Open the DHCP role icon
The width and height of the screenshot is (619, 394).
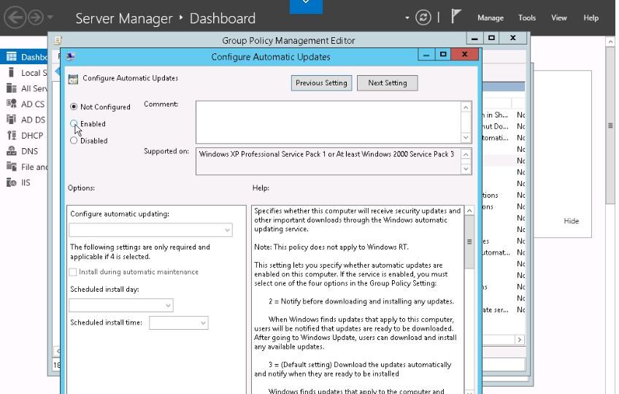[x=12, y=135]
